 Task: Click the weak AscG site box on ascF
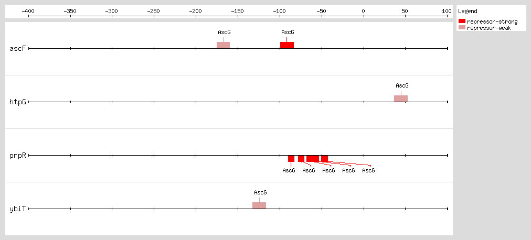(223, 45)
